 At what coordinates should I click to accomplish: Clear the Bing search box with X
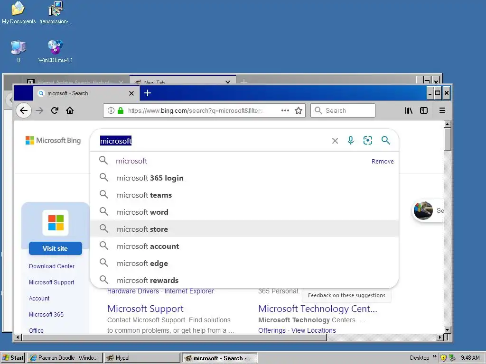335,141
